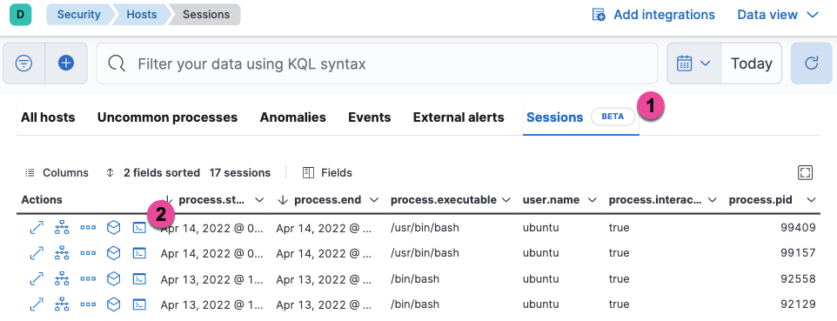Expand process.st... column header options

click(x=259, y=200)
